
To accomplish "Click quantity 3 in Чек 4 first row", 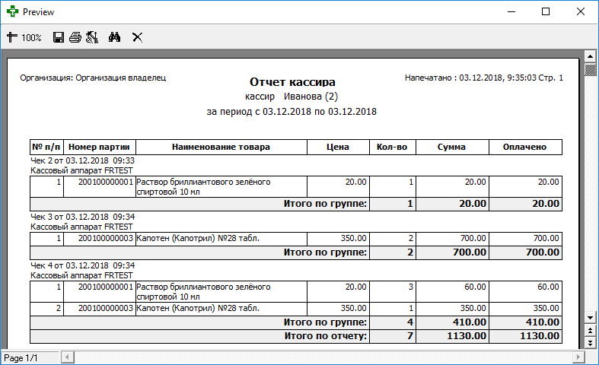I will pos(411,287).
